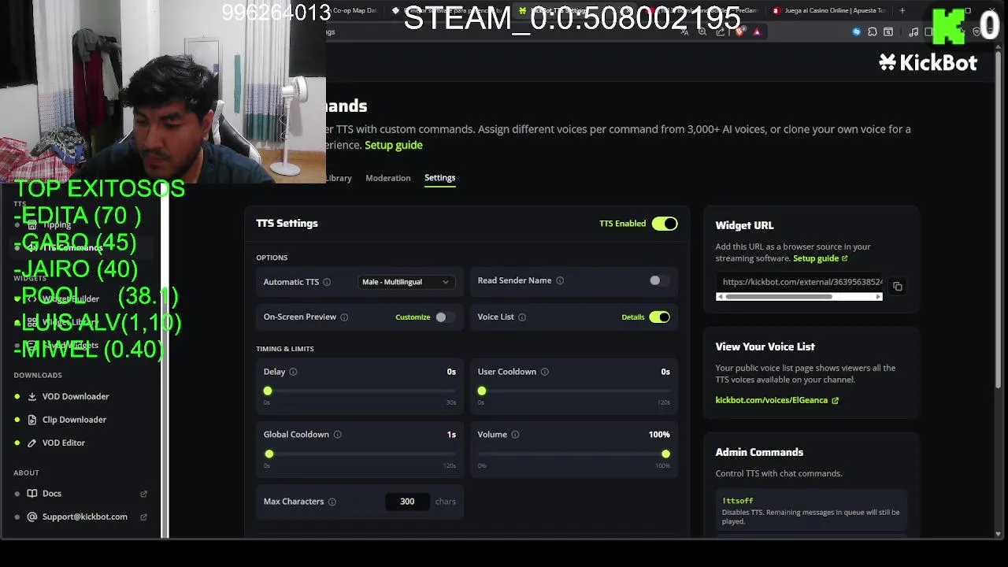Image resolution: width=1008 pixels, height=567 pixels.
Task: Click Details next to Voice List
Action: (x=633, y=317)
